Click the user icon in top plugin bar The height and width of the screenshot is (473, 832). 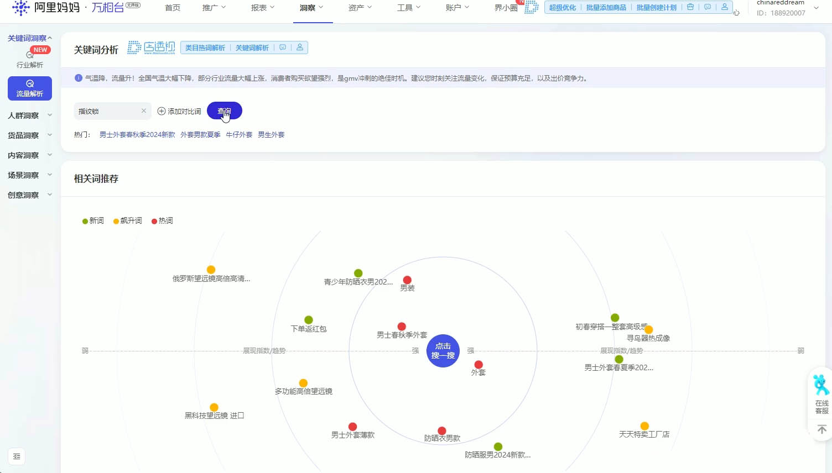[x=724, y=7]
